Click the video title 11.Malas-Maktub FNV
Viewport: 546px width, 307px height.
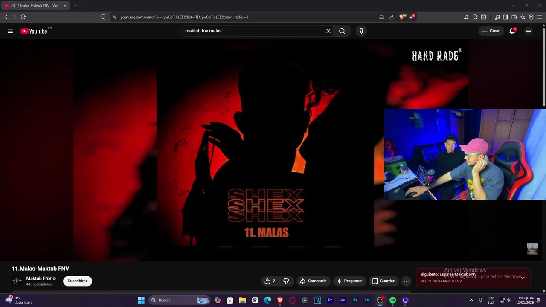click(40, 269)
